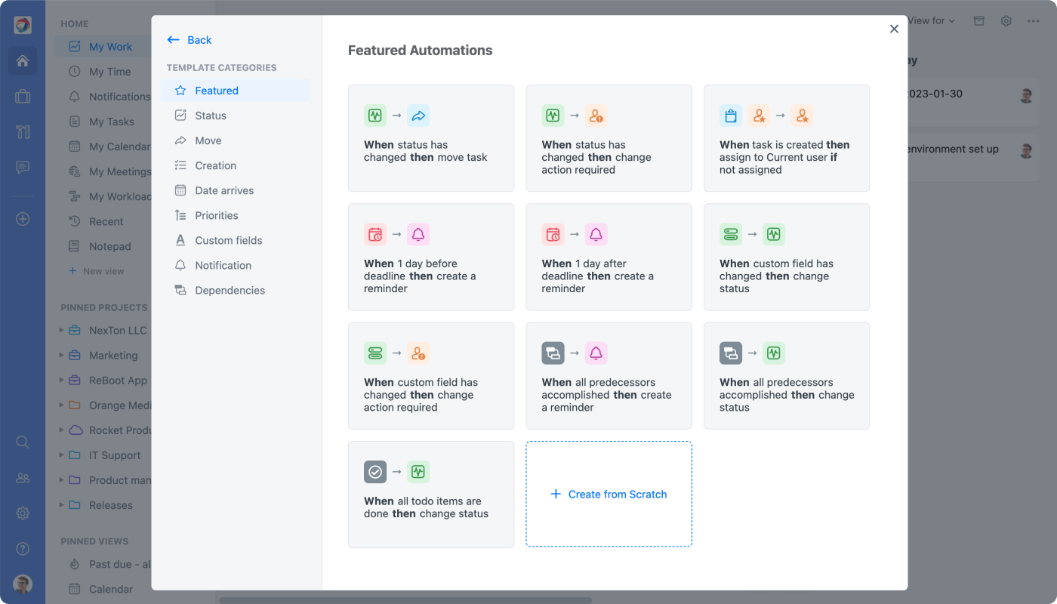Choose the Custom fields category
The width and height of the screenshot is (1057, 604).
pos(228,241)
